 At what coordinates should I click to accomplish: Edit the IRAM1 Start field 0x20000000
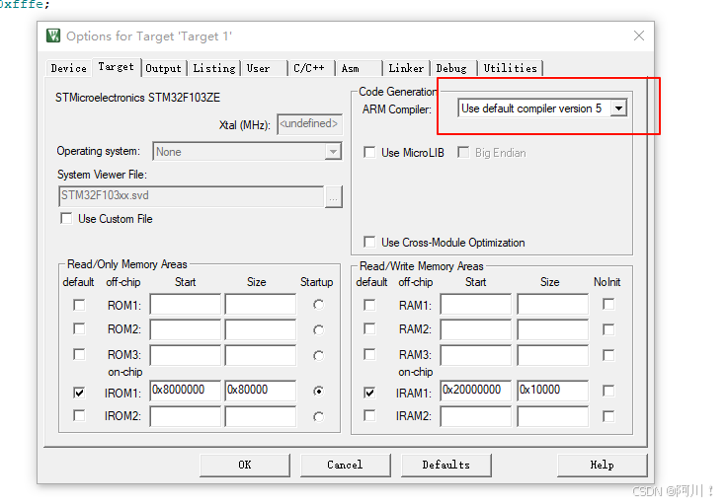[476, 391]
